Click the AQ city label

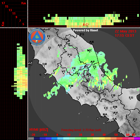88,75
